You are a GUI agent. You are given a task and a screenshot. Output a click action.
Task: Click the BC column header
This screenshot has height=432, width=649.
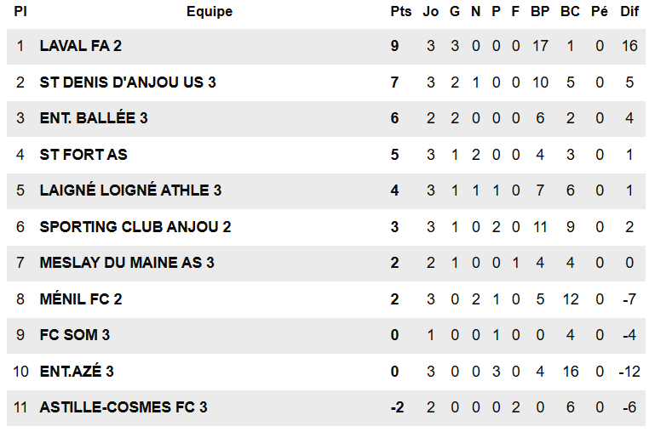click(571, 12)
